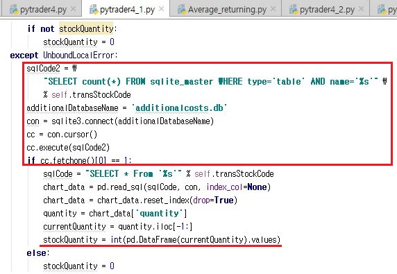
Task: Click the 'else:' keyword line
Action: click(38, 252)
